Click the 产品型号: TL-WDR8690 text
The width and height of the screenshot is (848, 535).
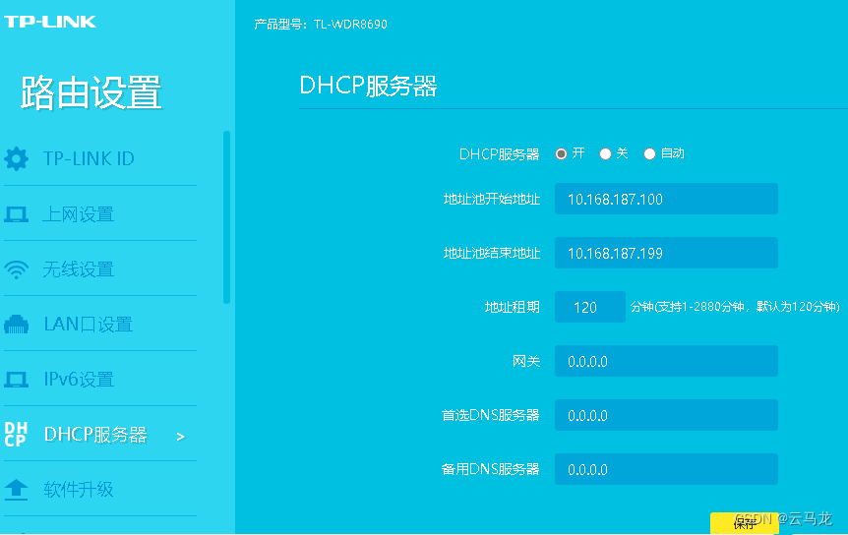point(321,25)
